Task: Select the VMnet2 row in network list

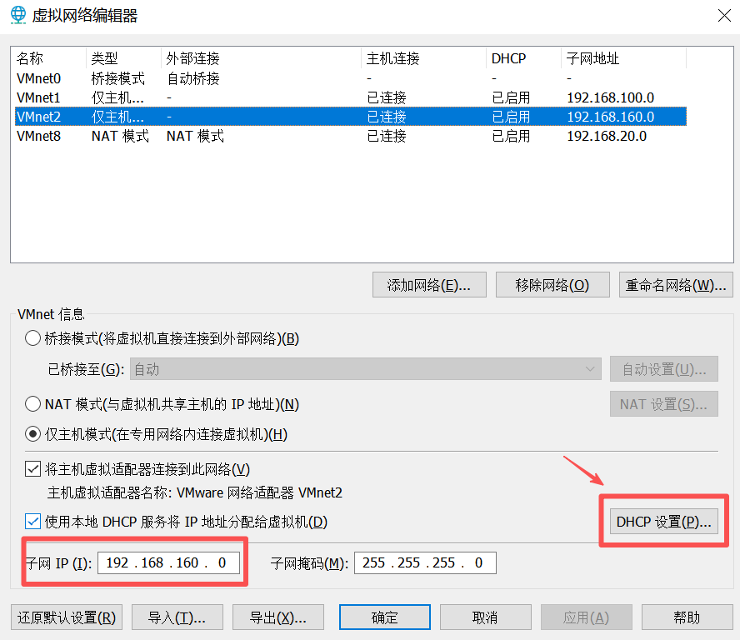Action: coord(351,117)
